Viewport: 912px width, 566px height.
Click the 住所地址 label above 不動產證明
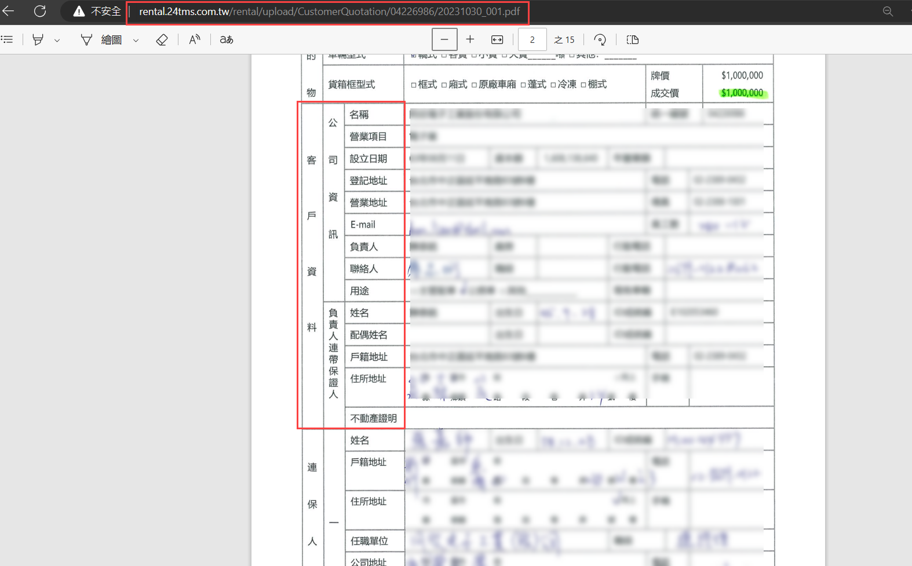click(369, 379)
